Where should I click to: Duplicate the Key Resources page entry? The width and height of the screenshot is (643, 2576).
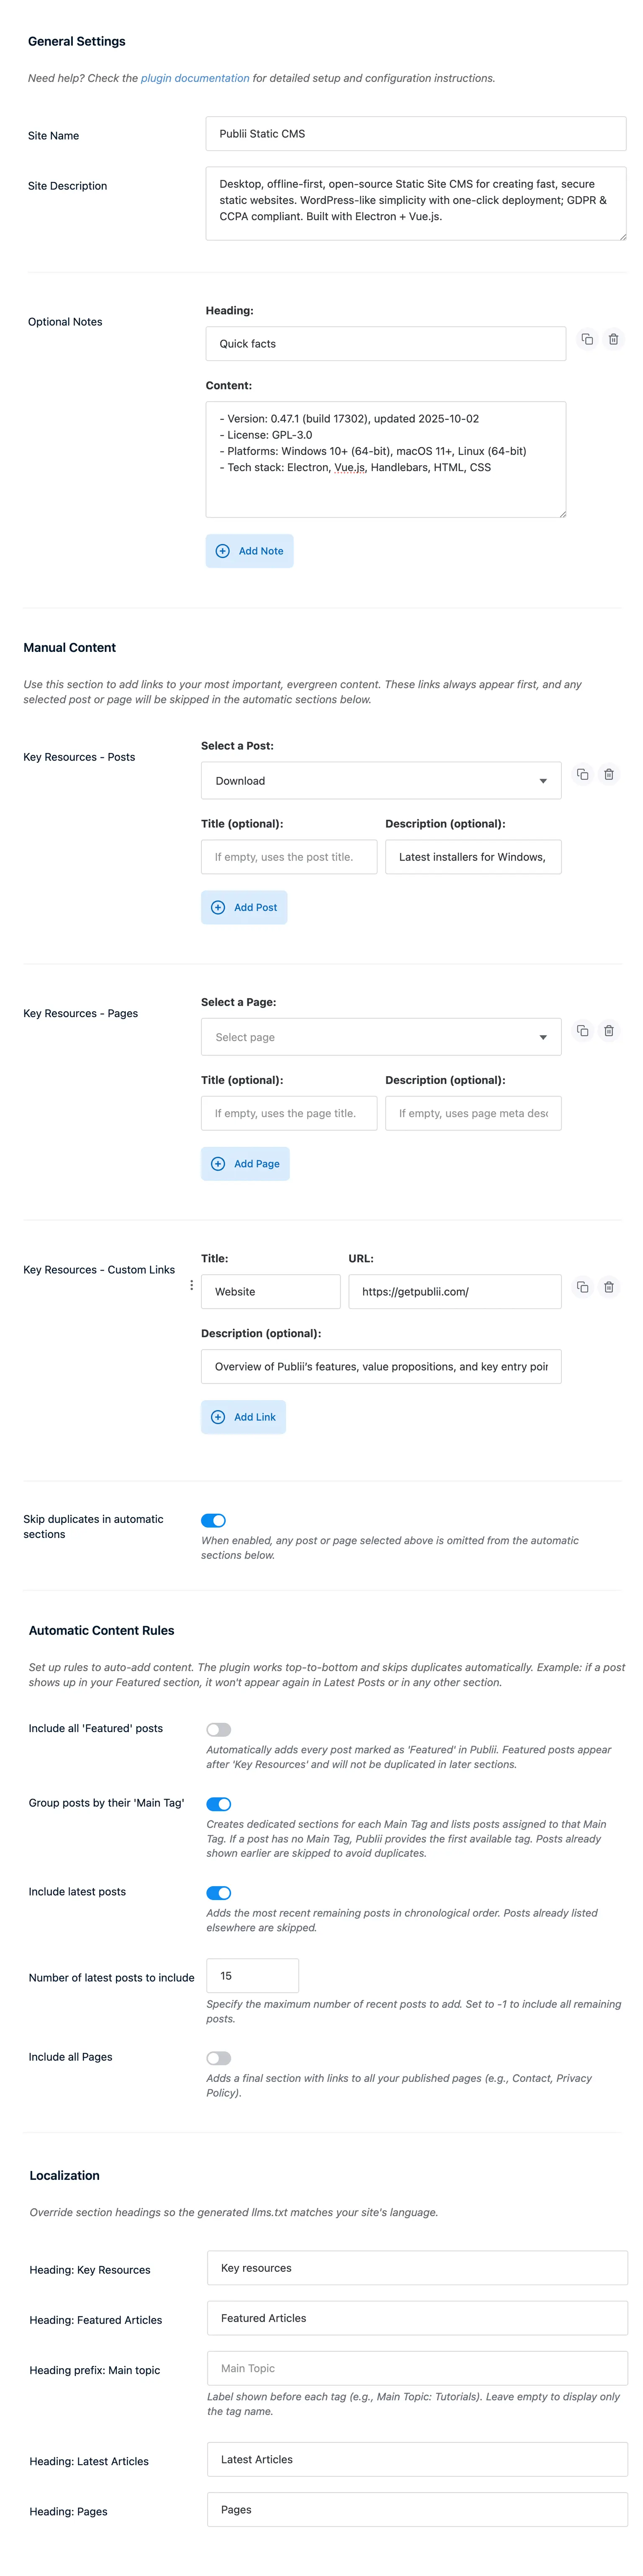click(x=582, y=1030)
